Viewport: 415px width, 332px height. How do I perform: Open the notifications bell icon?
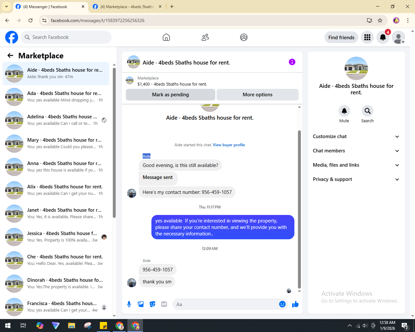click(x=383, y=37)
